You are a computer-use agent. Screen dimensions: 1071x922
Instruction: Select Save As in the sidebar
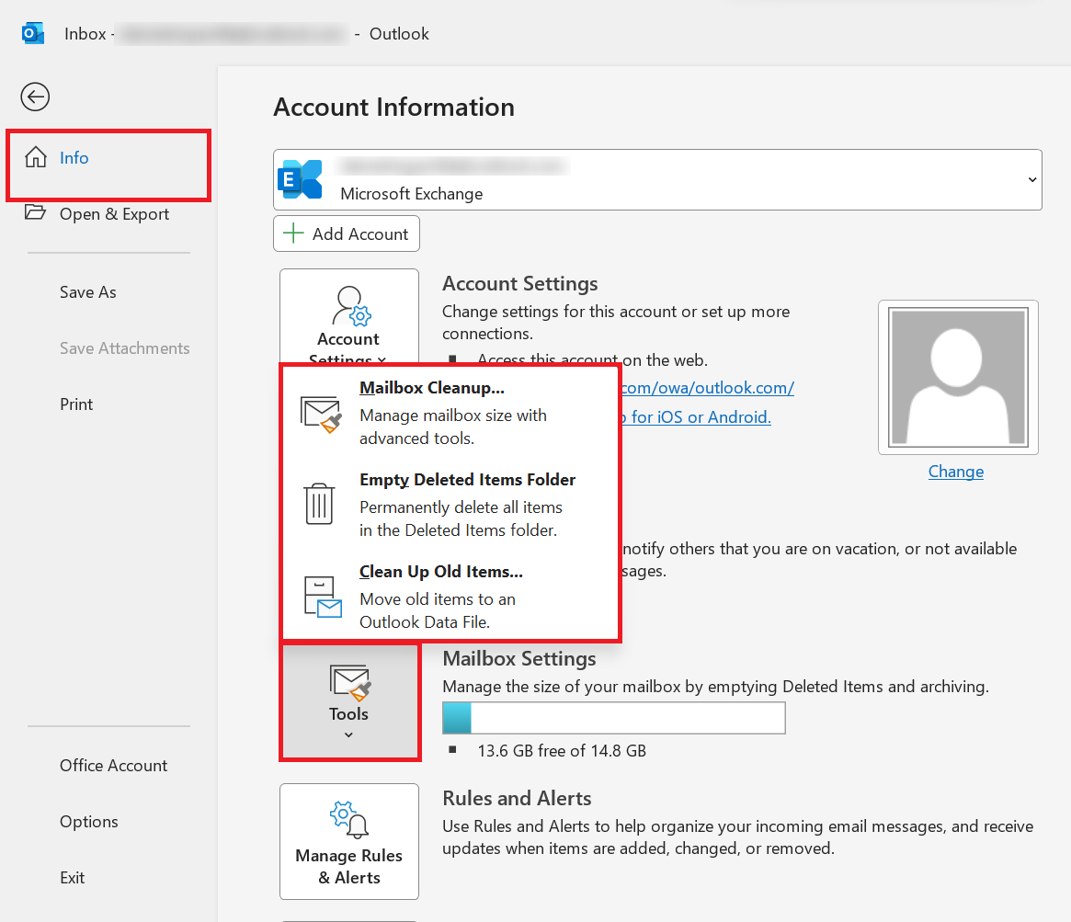pyautogui.click(x=88, y=292)
